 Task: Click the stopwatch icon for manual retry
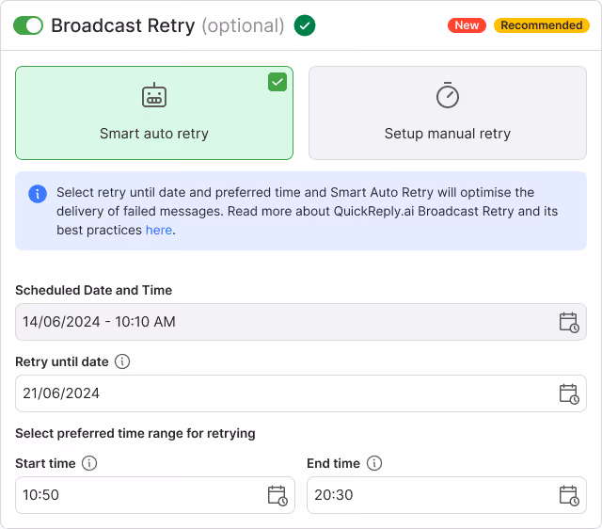click(448, 95)
